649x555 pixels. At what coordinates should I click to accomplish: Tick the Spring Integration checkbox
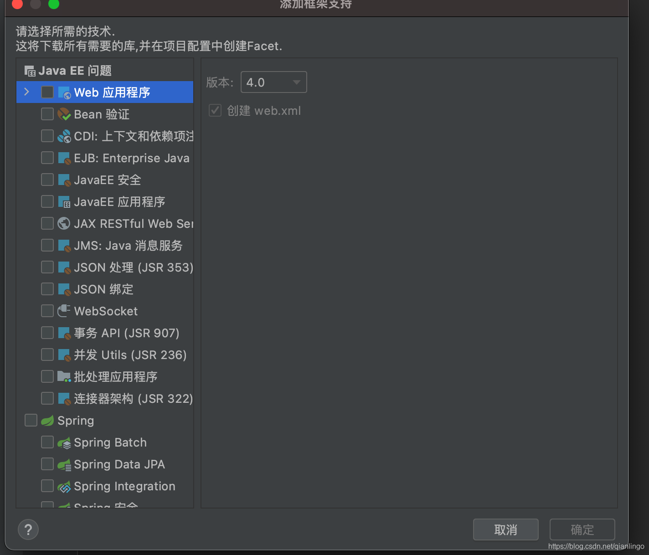click(47, 486)
